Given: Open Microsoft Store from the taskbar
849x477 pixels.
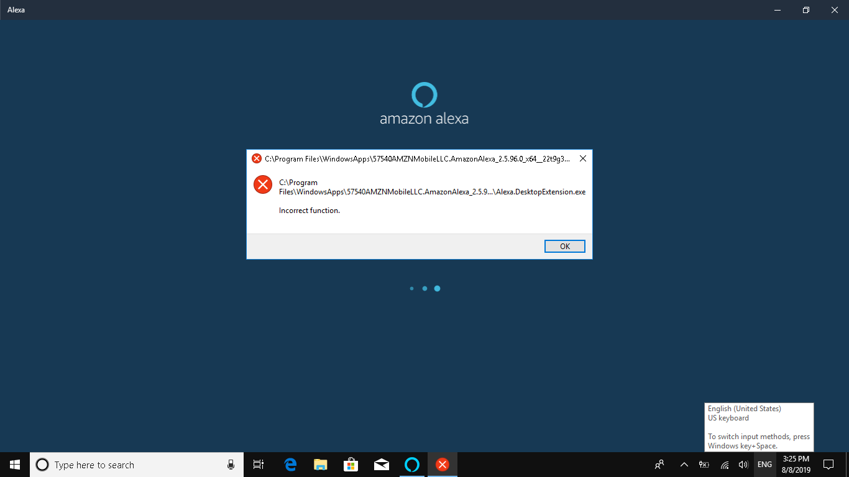Looking at the screenshot, I should coord(351,465).
